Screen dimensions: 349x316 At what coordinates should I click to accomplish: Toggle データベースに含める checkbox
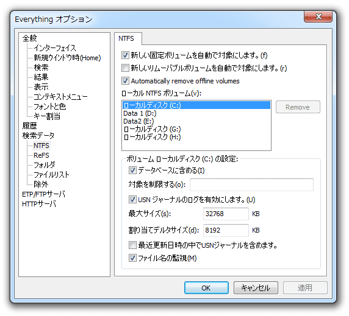[132, 170]
